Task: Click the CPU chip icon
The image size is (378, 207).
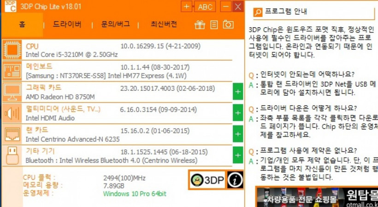Action: click(x=12, y=50)
